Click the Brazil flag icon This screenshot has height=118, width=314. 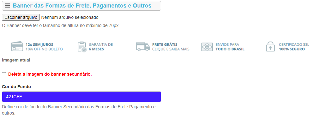pyautogui.click(x=207, y=47)
